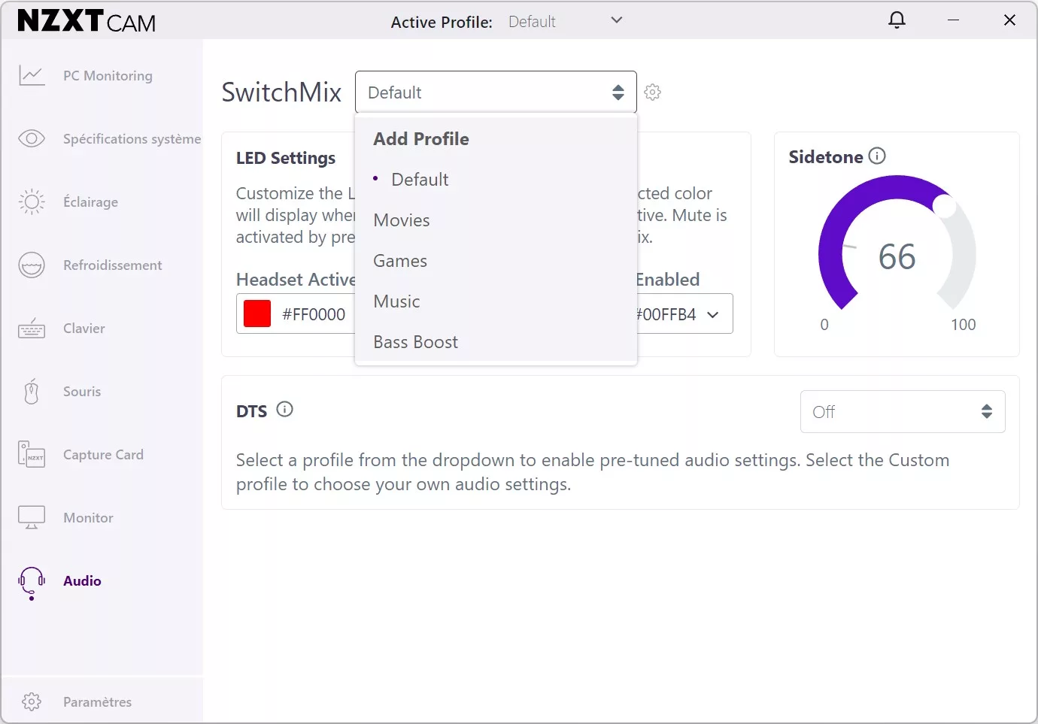Click the Capture Card icon
This screenshot has width=1038, height=724.
click(32, 455)
